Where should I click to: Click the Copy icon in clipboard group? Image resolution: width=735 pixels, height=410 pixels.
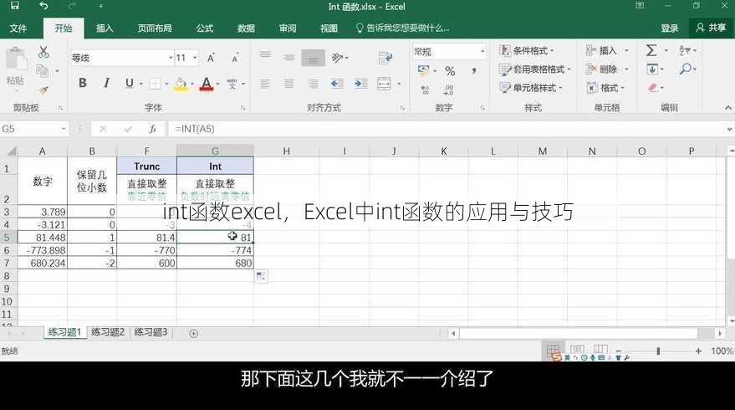[43, 71]
